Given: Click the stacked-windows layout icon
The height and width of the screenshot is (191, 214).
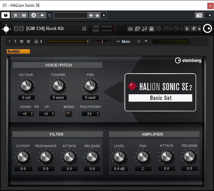Looking at the screenshot, I should 137,29.
